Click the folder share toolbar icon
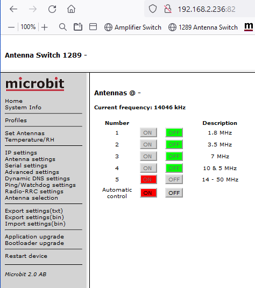Screen dimensions: 255x288 (x=78, y=27)
